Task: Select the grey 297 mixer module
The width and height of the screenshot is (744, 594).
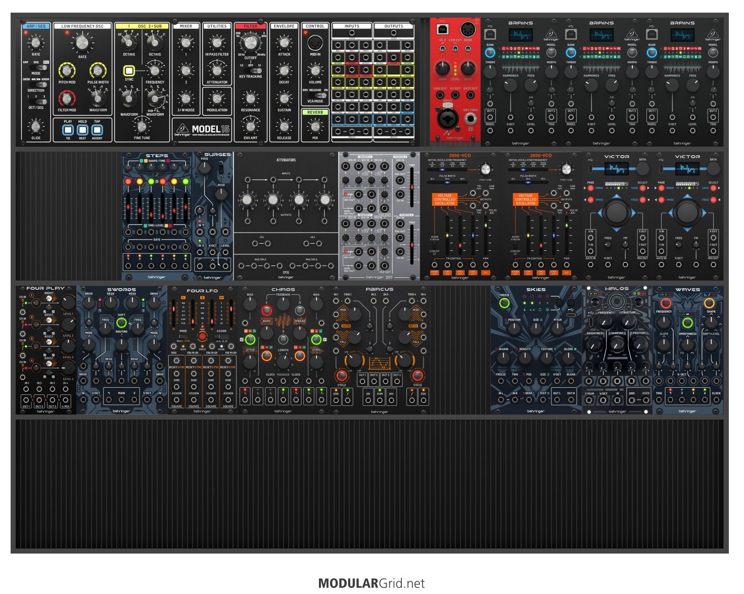Action: click(379, 216)
